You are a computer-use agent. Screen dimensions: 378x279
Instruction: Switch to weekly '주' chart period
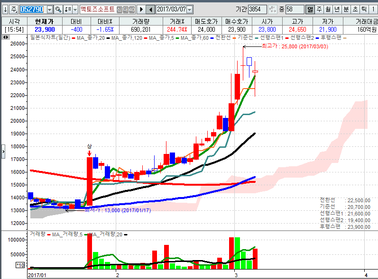tap(319, 9)
